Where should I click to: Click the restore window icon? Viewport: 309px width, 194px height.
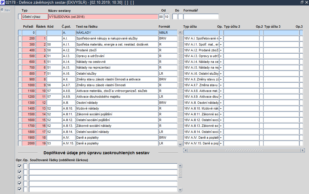(x=302, y=2)
